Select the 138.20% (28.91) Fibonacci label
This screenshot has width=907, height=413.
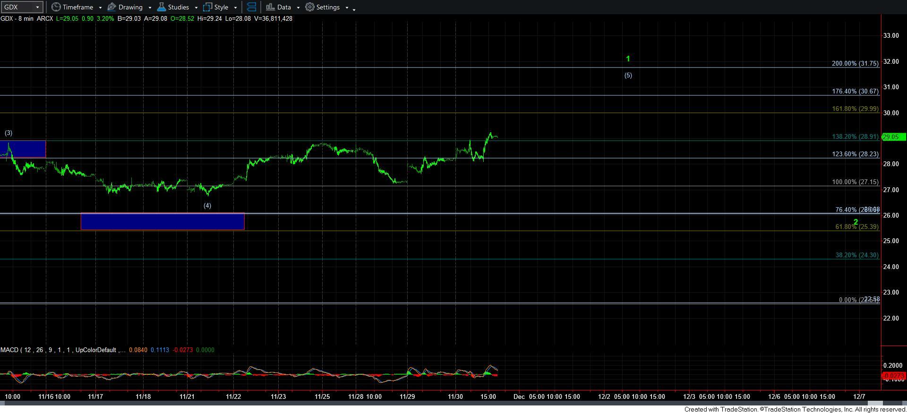pyautogui.click(x=855, y=136)
